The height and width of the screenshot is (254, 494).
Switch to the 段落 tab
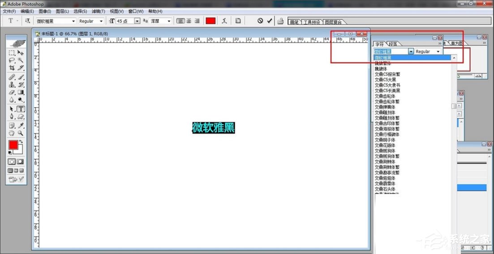[392, 44]
